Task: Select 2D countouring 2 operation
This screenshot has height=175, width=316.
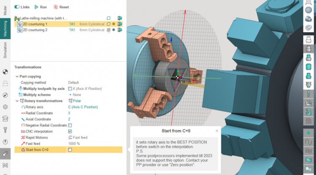Action: point(35,30)
